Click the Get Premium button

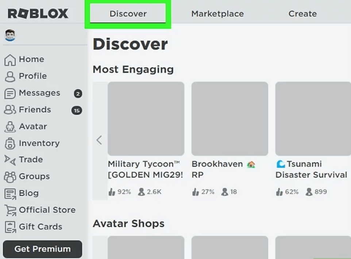point(43,249)
